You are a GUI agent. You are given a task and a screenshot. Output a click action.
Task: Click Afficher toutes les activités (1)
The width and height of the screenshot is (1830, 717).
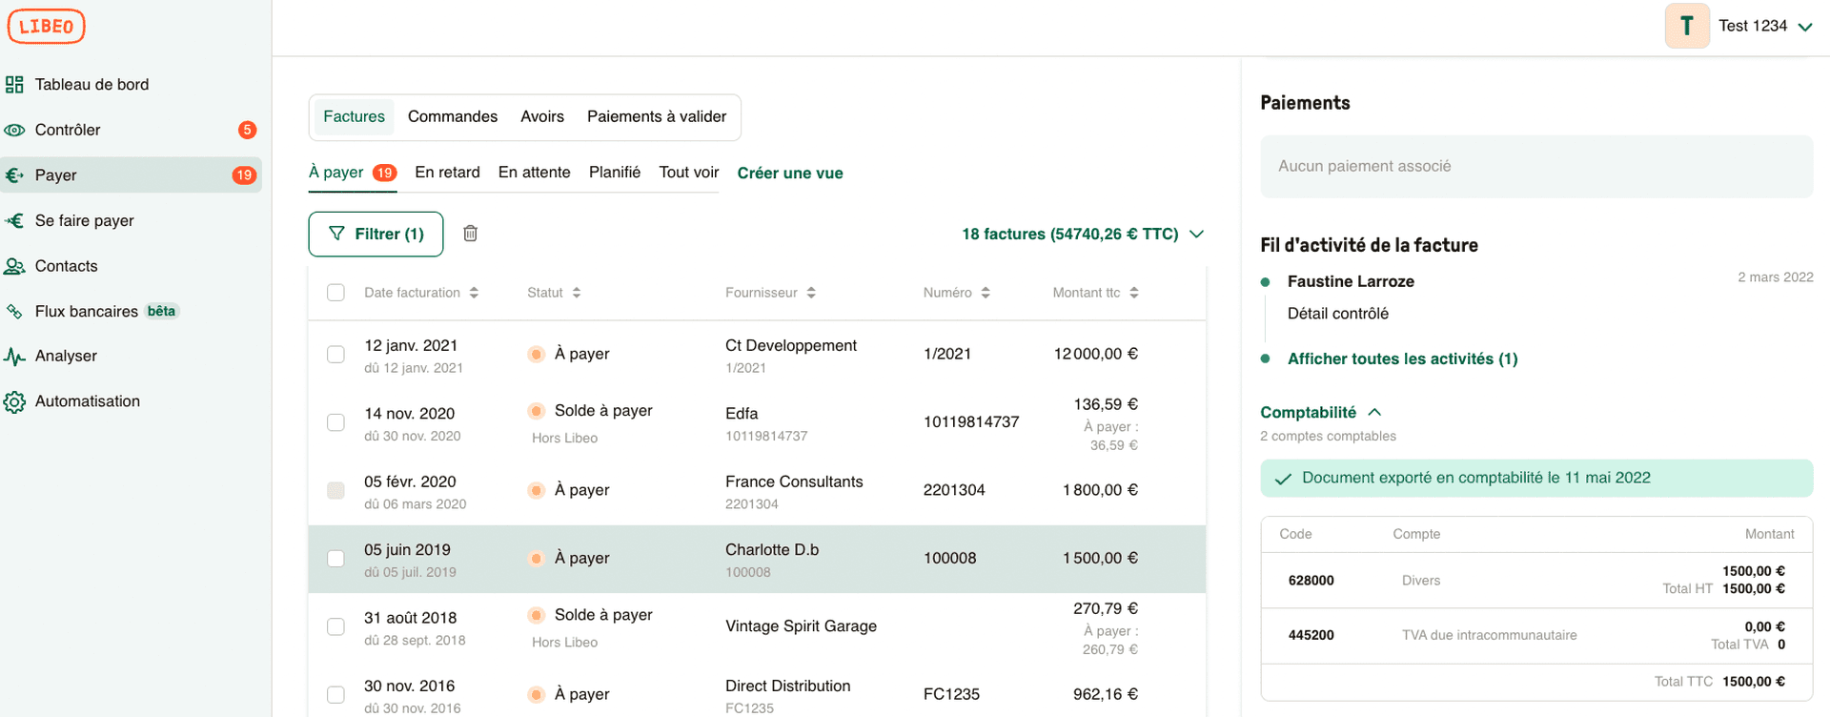point(1402,359)
